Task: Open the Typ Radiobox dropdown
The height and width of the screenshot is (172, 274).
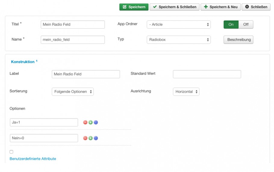Action: (x=179, y=40)
